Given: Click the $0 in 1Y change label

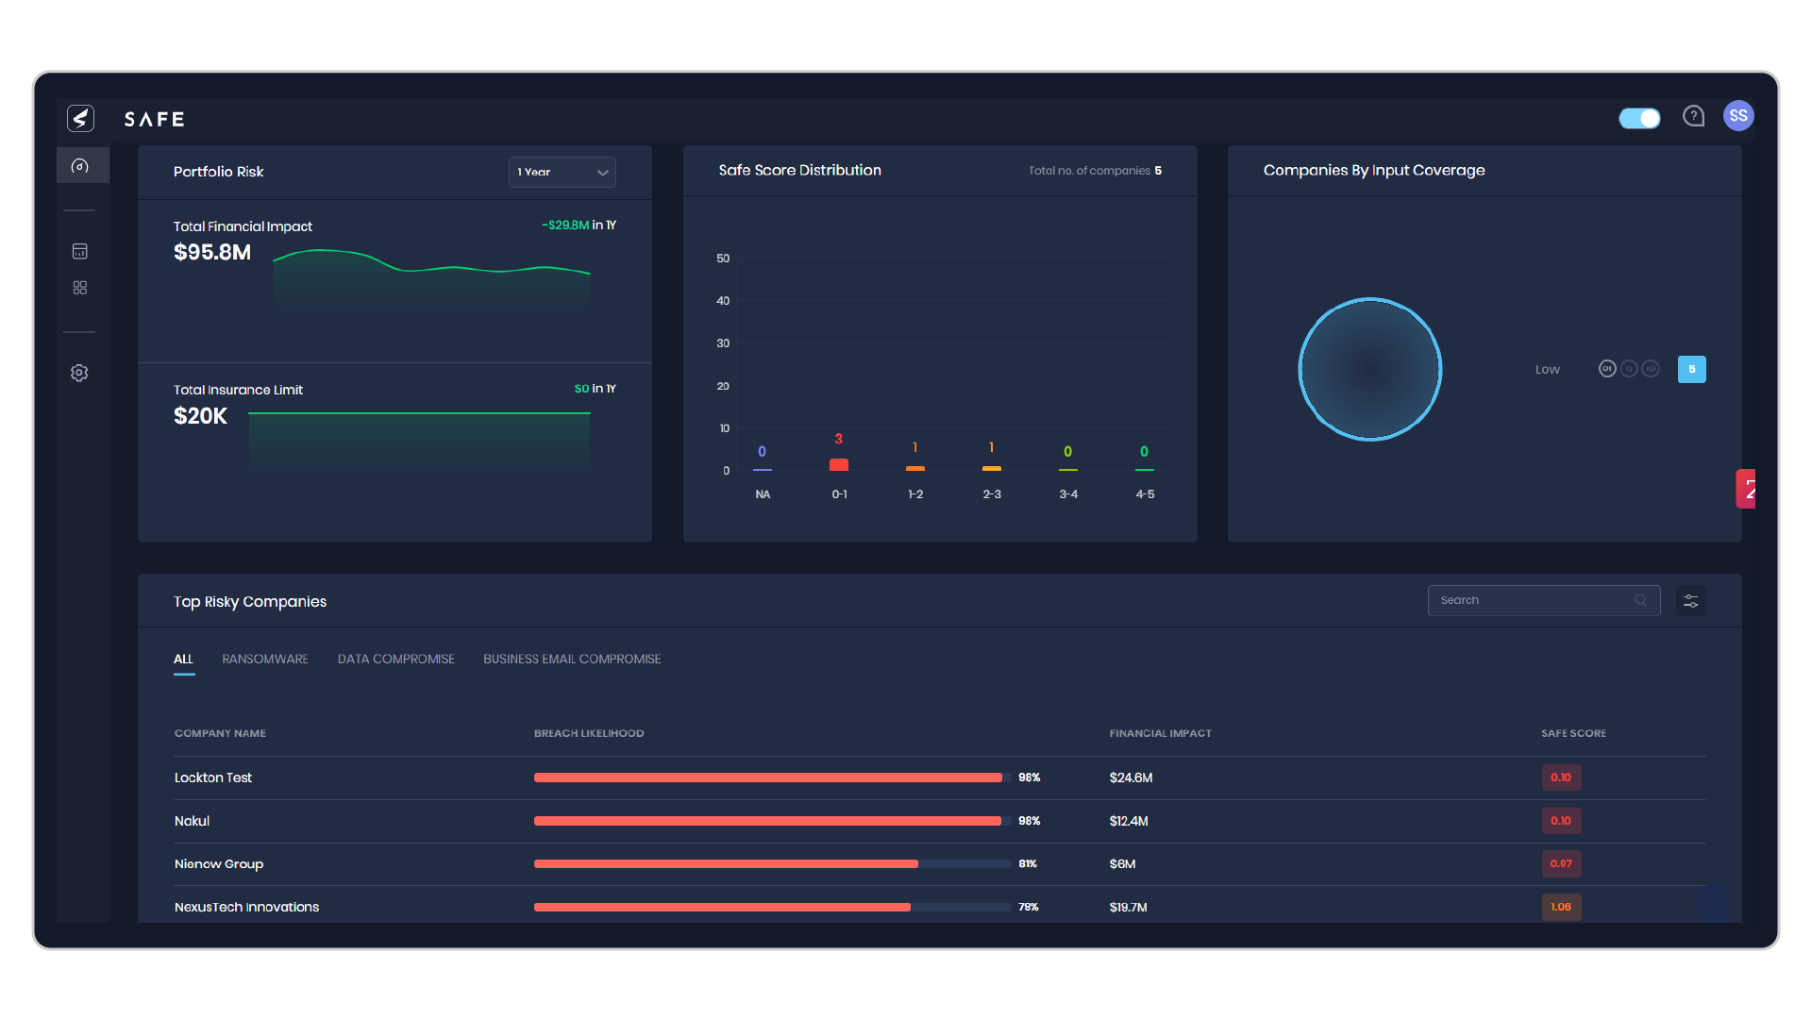Looking at the screenshot, I should click(x=595, y=389).
